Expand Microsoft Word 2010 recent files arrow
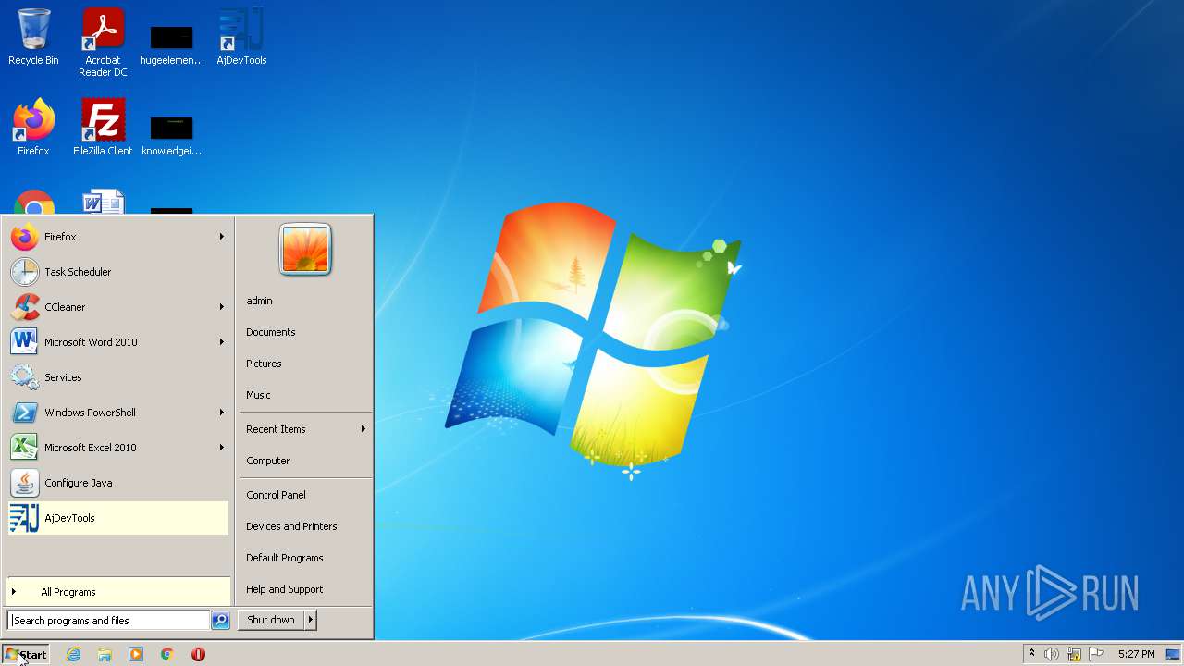The width and height of the screenshot is (1184, 666). click(222, 342)
